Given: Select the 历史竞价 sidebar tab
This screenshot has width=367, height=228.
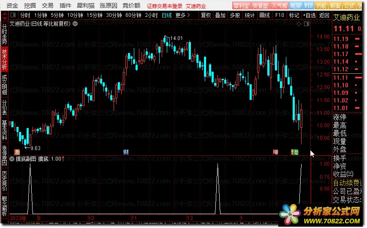Looking at the screenshot, I should 5,180.
